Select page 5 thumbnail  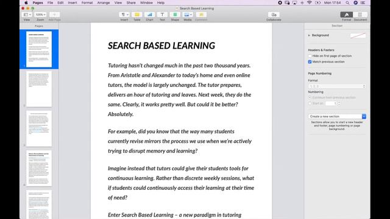(39, 204)
